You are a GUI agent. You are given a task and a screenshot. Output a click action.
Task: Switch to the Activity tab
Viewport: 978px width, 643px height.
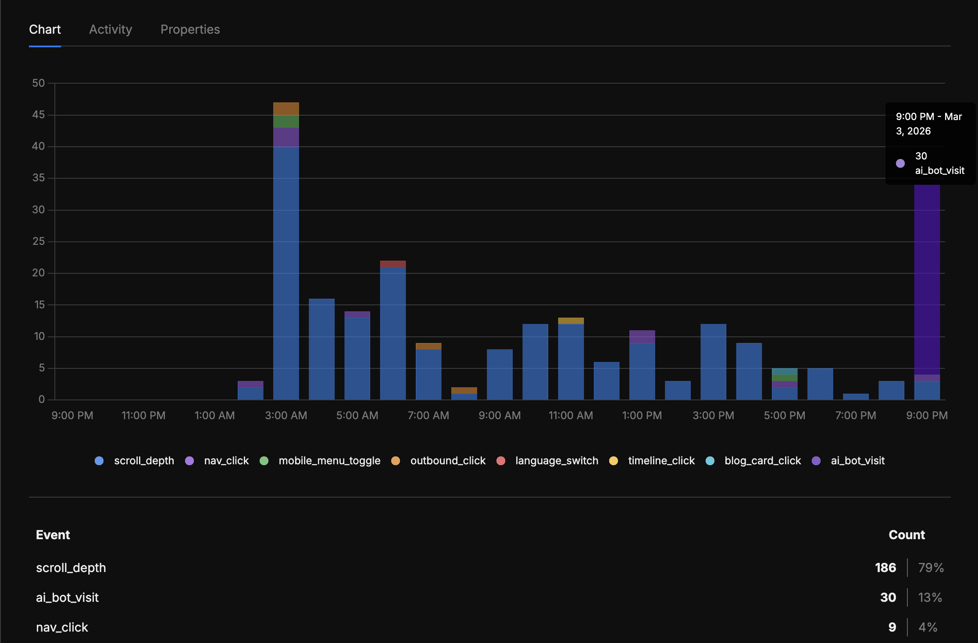click(110, 29)
